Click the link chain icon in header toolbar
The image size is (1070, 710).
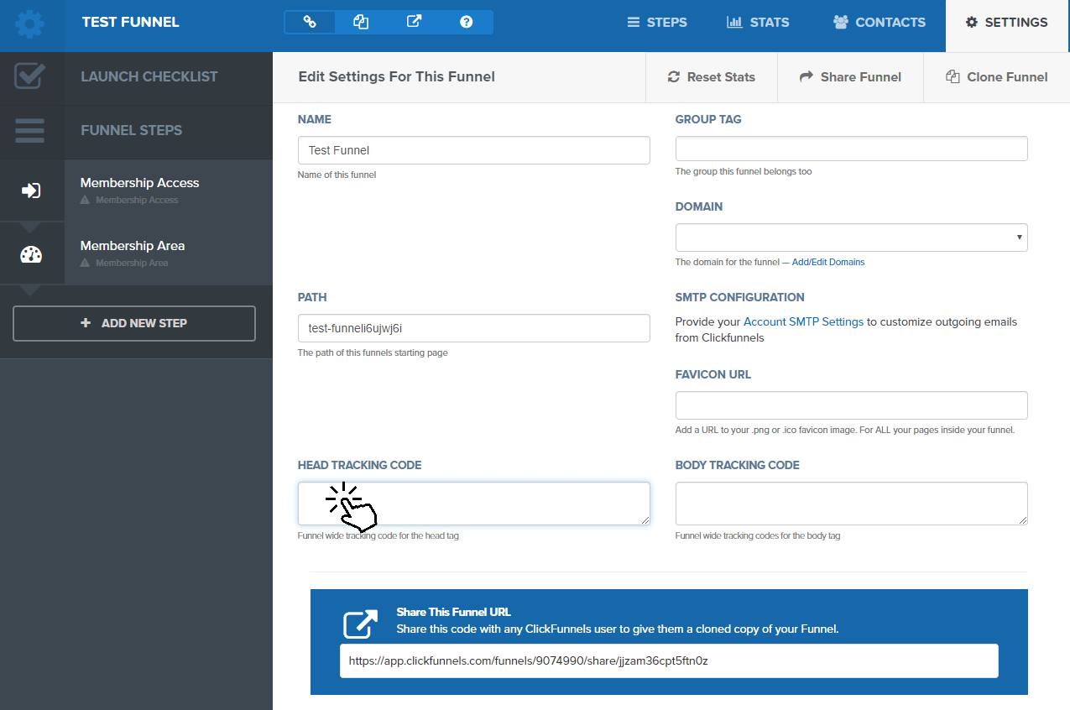coord(310,22)
